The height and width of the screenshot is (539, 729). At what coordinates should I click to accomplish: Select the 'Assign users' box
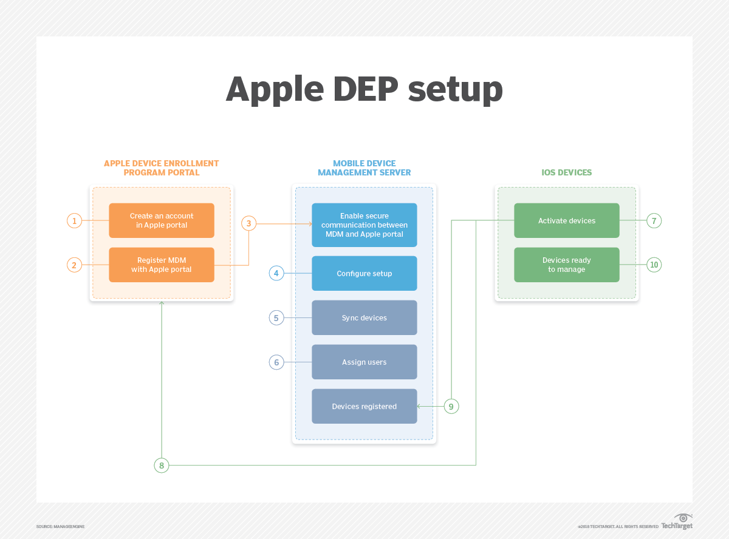point(364,362)
